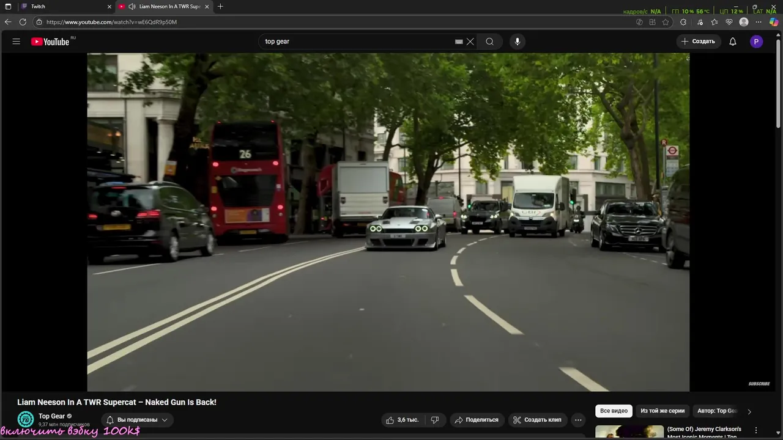The width and height of the screenshot is (783, 440).
Task: Close the Twitch tab
Action: coord(109,6)
